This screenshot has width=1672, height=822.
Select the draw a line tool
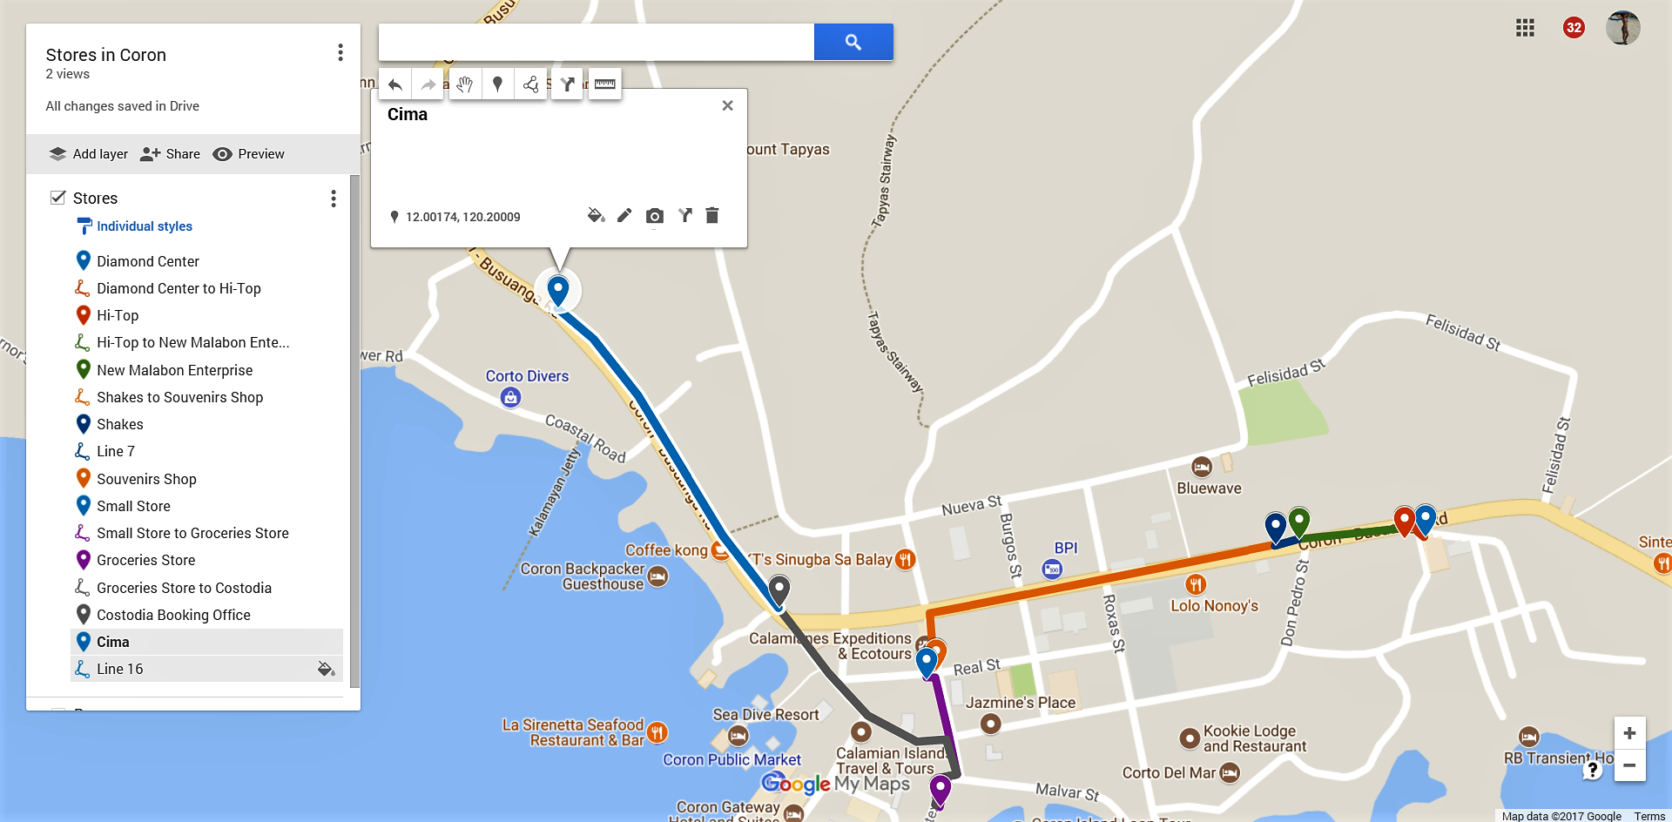click(x=530, y=84)
